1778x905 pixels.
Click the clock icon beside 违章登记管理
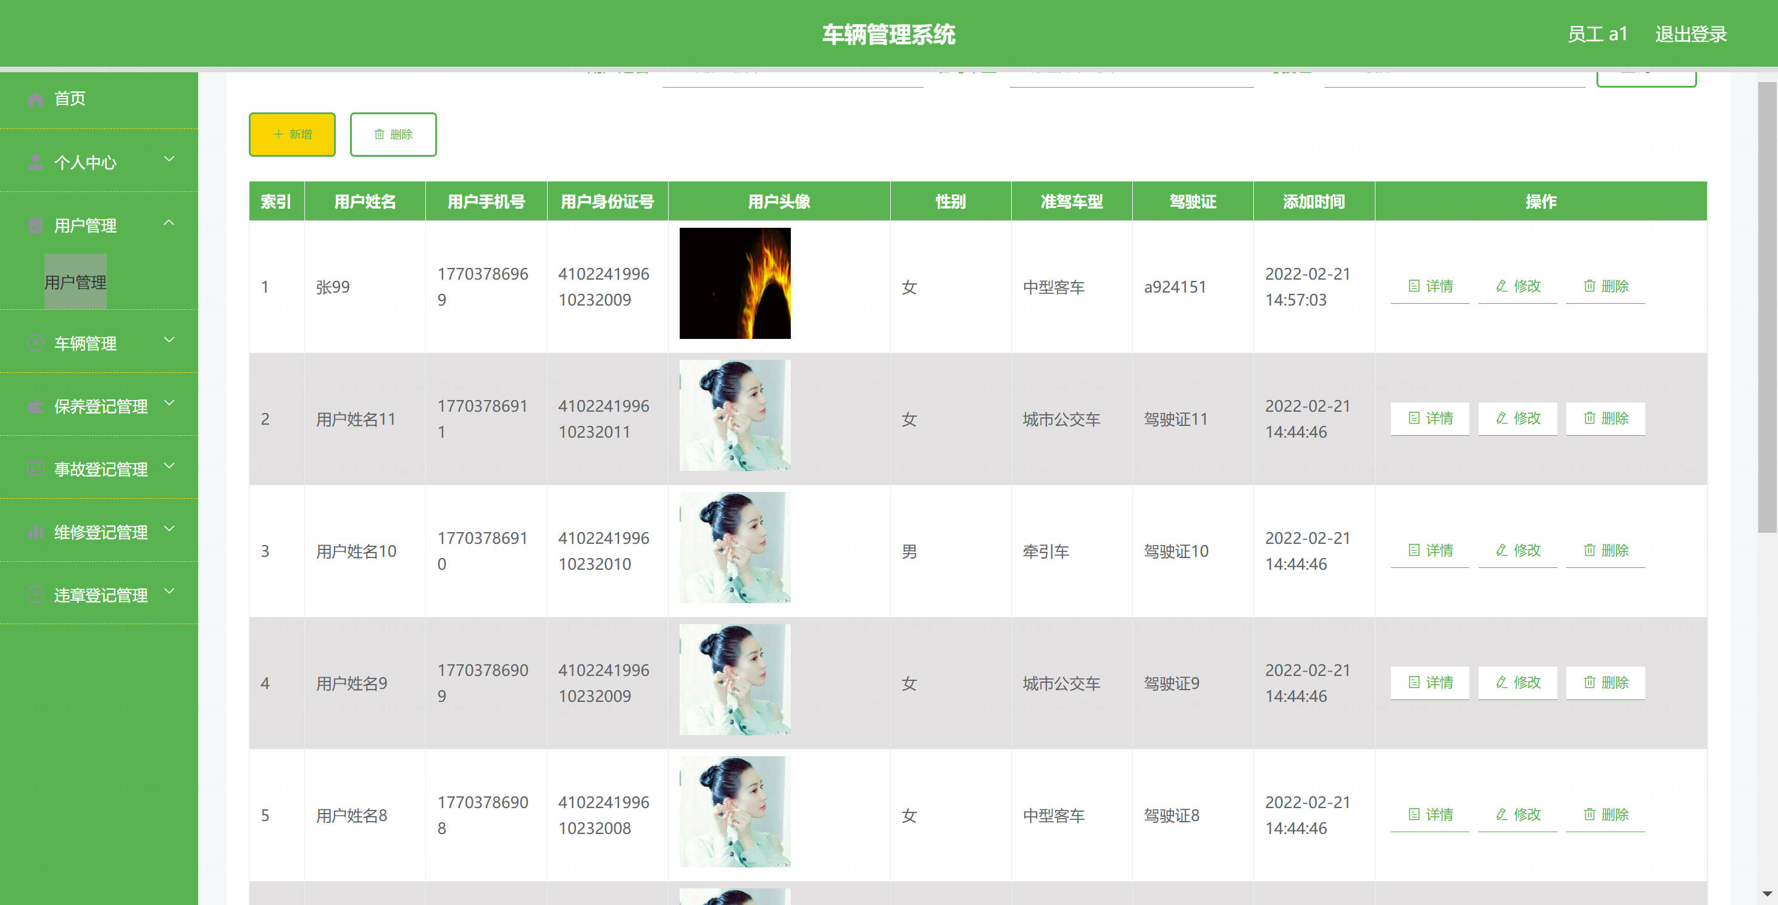click(35, 595)
